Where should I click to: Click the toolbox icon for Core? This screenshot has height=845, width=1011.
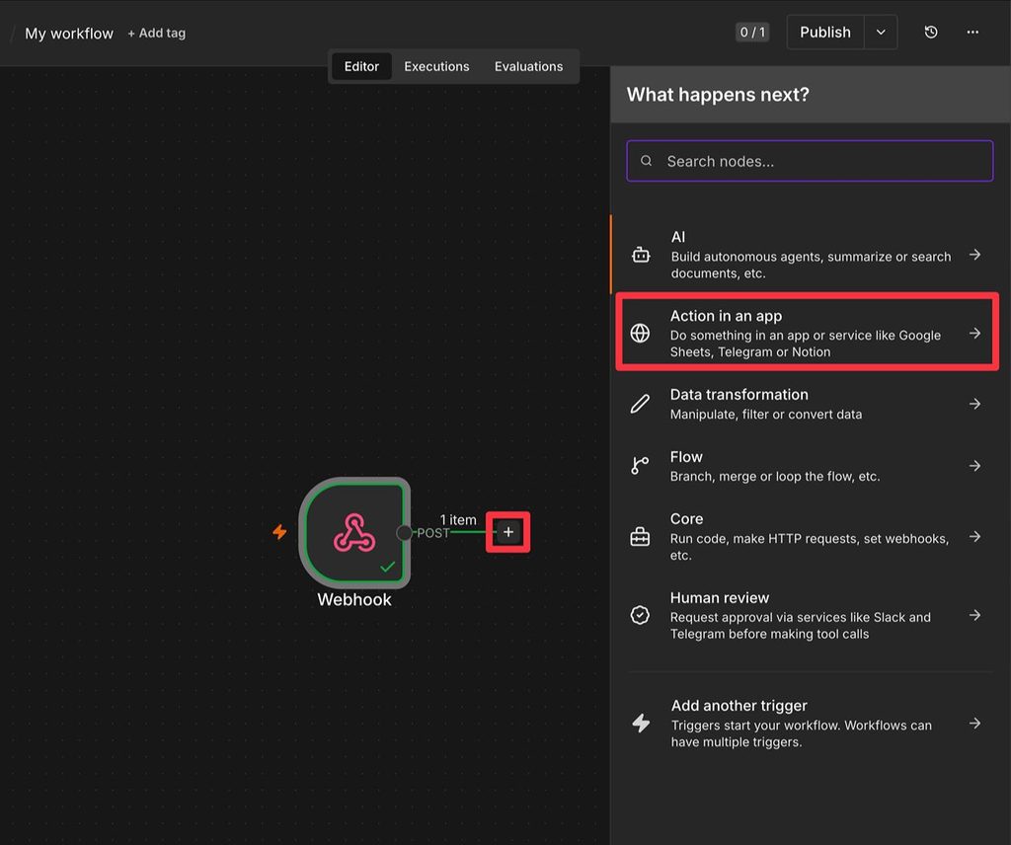[x=640, y=537]
